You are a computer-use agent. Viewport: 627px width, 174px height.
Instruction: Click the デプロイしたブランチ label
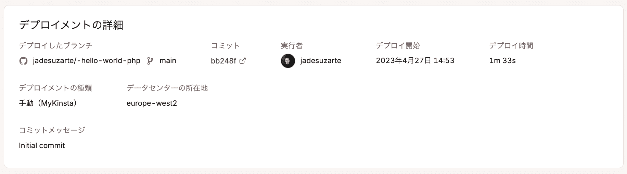pyautogui.click(x=56, y=46)
